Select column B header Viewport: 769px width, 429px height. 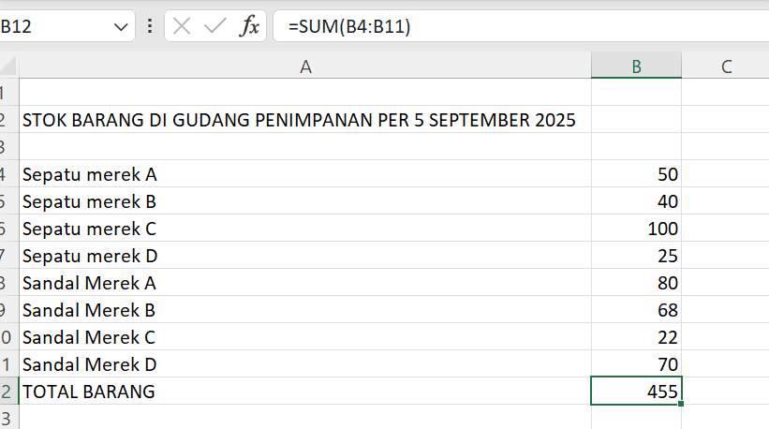click(636, 66)
